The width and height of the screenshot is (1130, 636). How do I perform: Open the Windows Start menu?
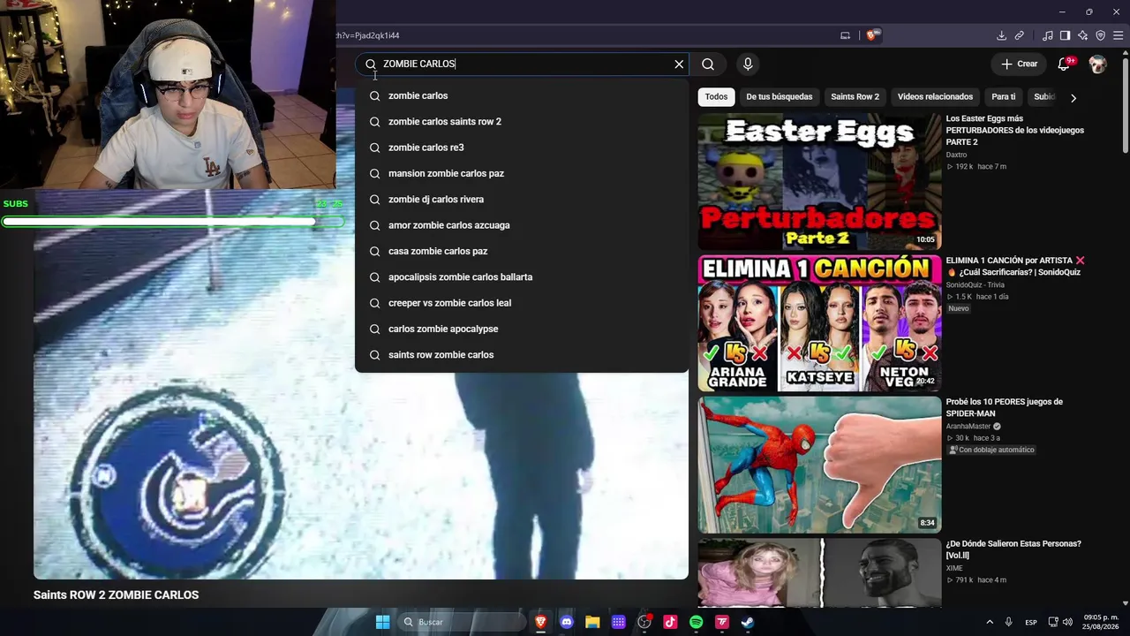382,622
